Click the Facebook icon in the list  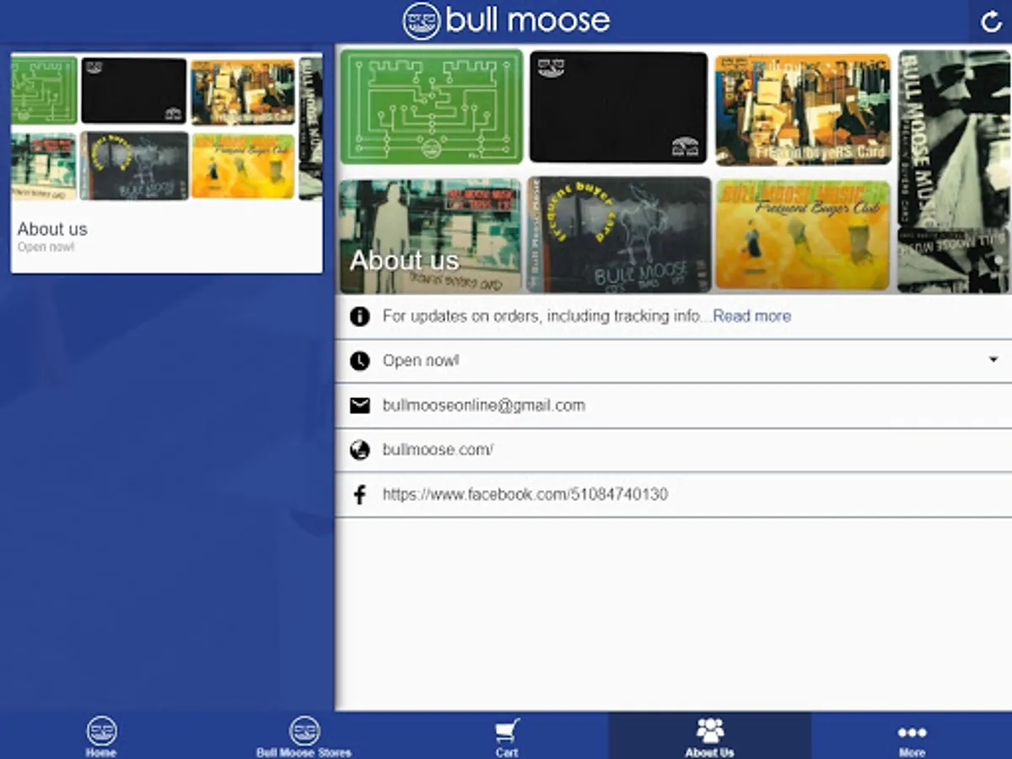(x=360, y=495)
